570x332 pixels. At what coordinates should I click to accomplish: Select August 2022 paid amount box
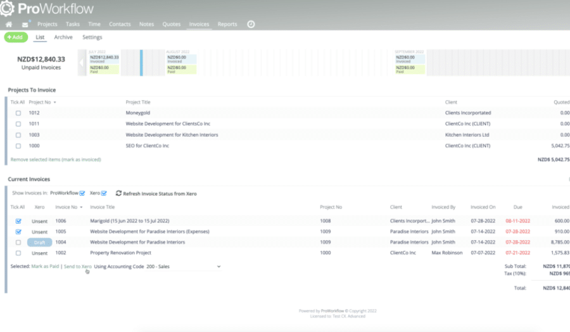(x=181, y=70)
